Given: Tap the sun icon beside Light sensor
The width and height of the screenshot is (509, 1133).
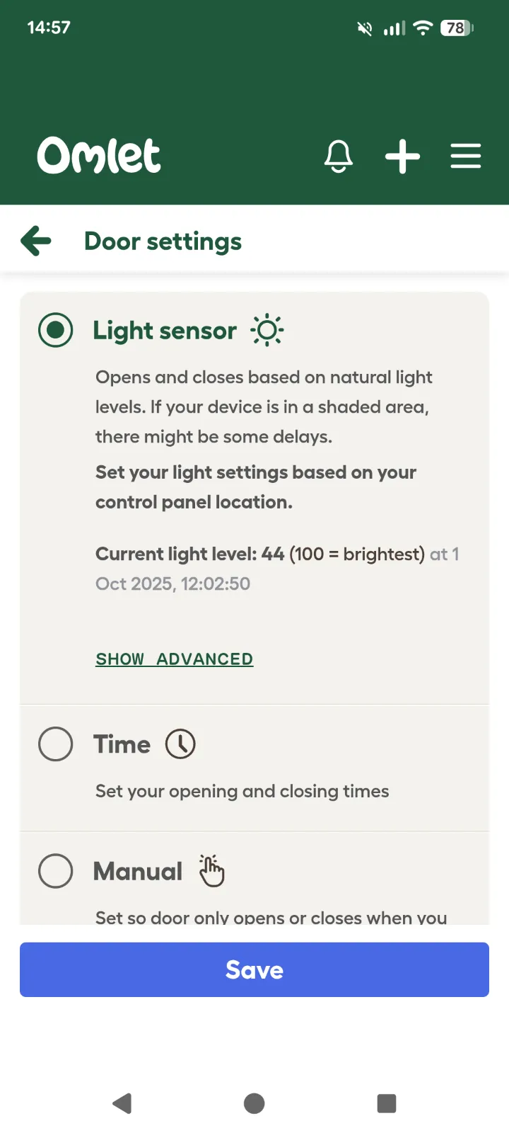Looking at the screenshot, I should coord(267,331).
